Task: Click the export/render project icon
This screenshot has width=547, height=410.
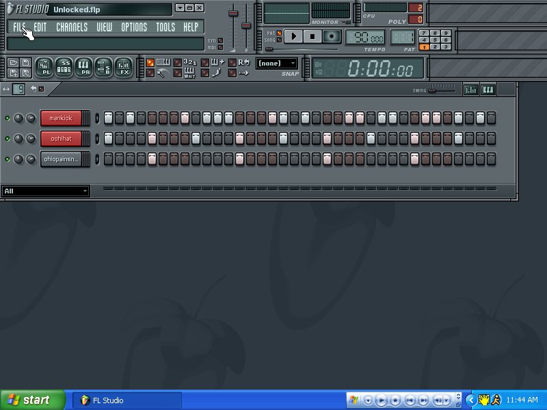Action: [x=25, y=72]
